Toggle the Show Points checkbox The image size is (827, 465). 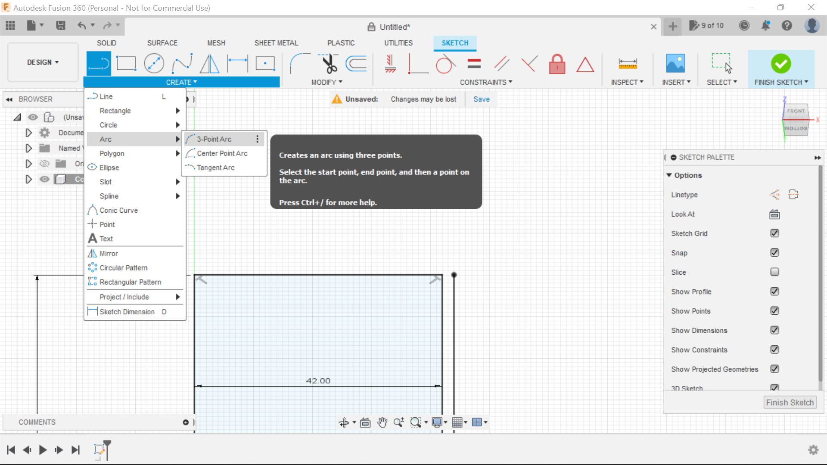774,311
